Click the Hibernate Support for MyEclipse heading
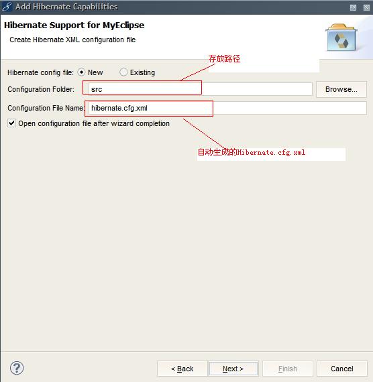This screenshot has height=382, width=373. tap(74, 25)
